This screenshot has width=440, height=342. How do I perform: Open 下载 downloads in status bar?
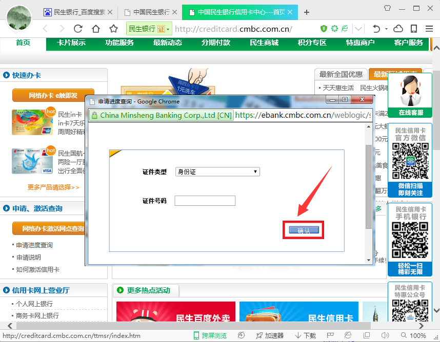tap(306, 335)
